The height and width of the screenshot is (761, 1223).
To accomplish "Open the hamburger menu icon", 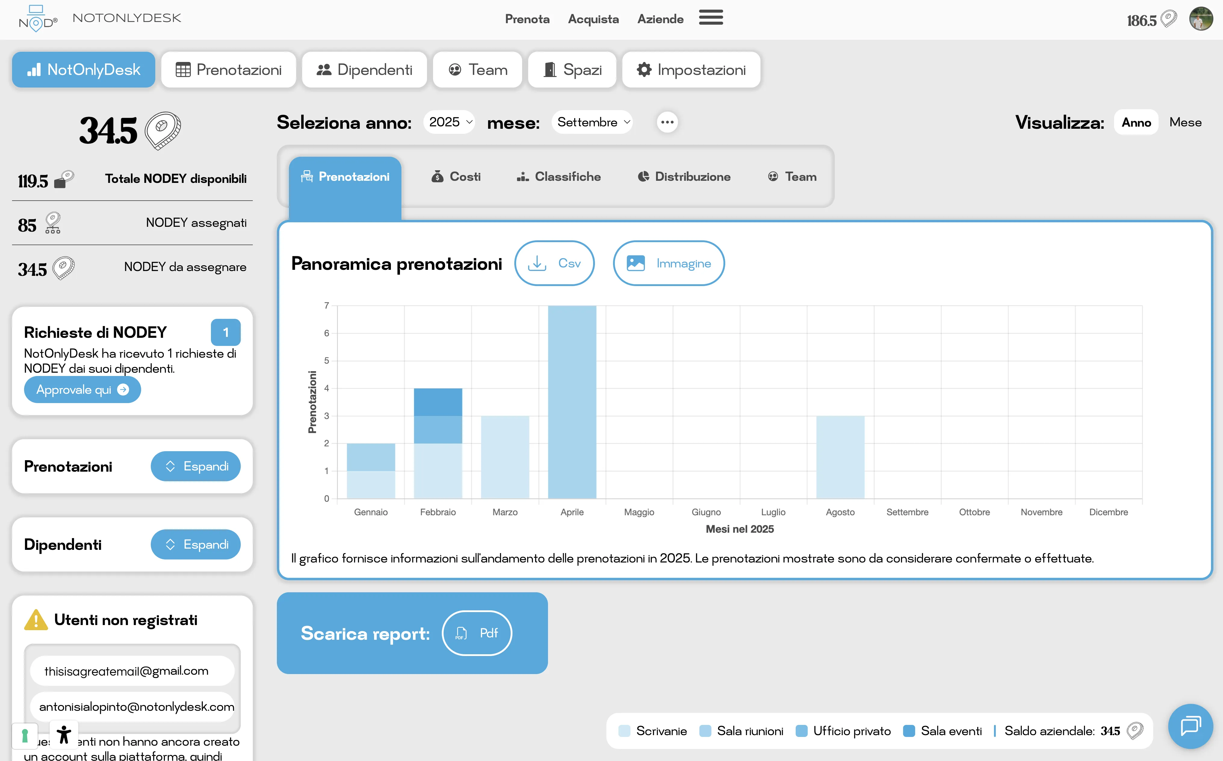I will (711, 18).
